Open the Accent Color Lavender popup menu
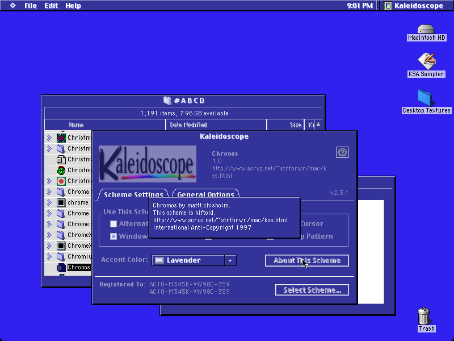Viewport: 454px width, 341px height. 194,260
